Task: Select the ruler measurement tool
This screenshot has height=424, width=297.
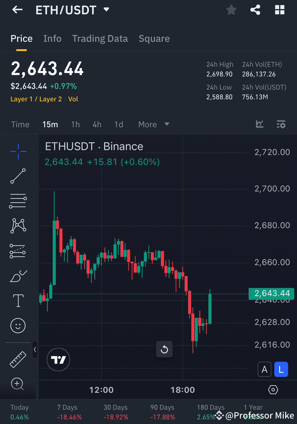Action: click(18, 359)
